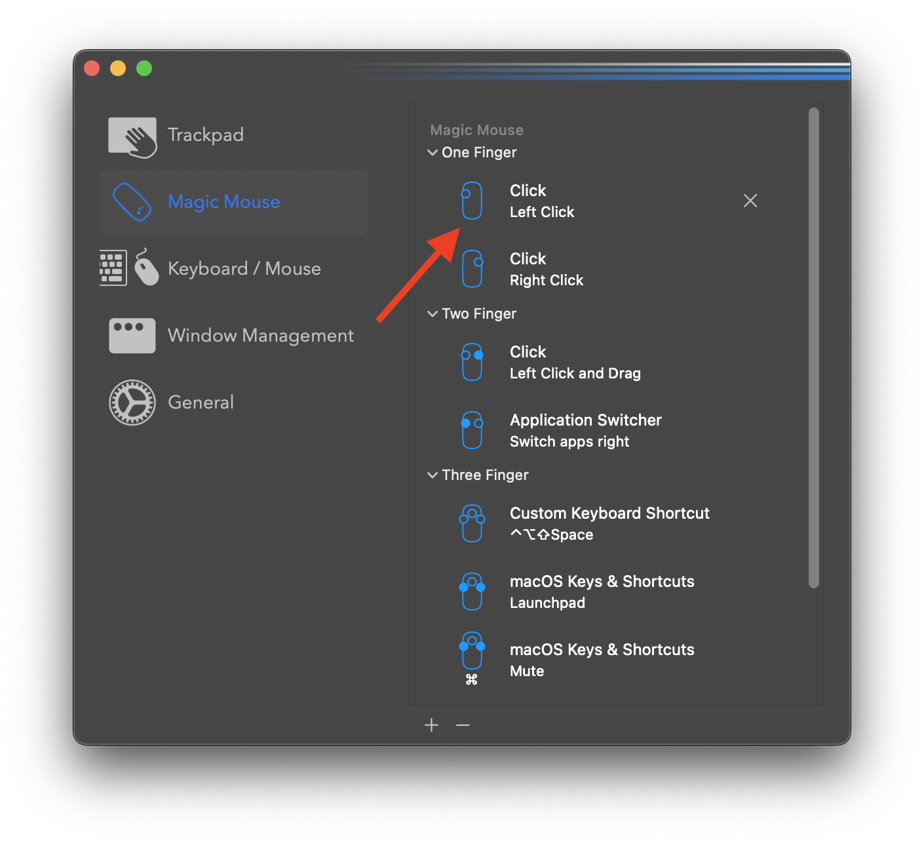Collapse the Three Finger group
924x842 pixels.
(433, 475)
